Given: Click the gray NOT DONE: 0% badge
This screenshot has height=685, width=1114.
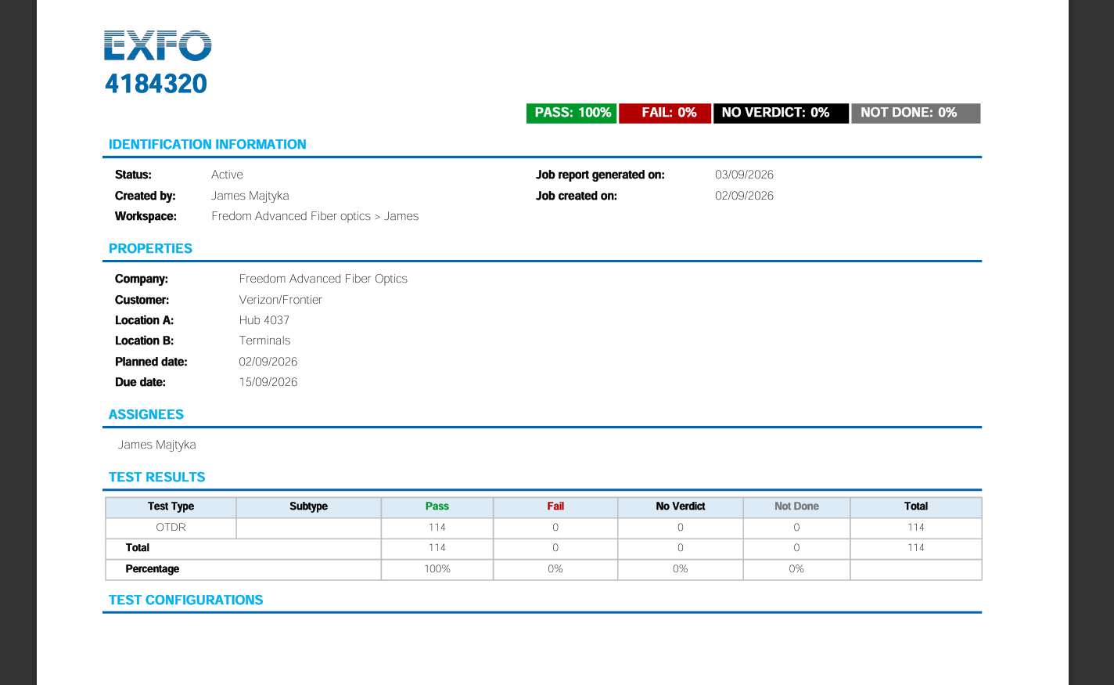Looking at the screenshot, I should pos(915,113).
